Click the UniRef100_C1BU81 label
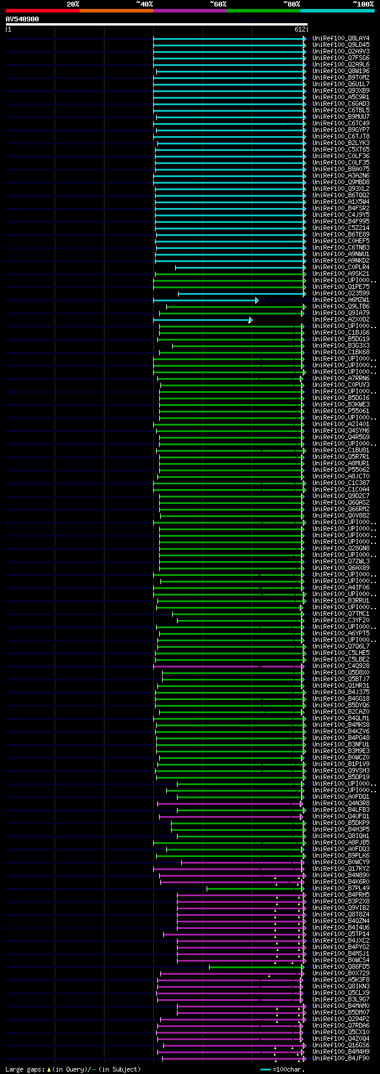 pos(341,451)
